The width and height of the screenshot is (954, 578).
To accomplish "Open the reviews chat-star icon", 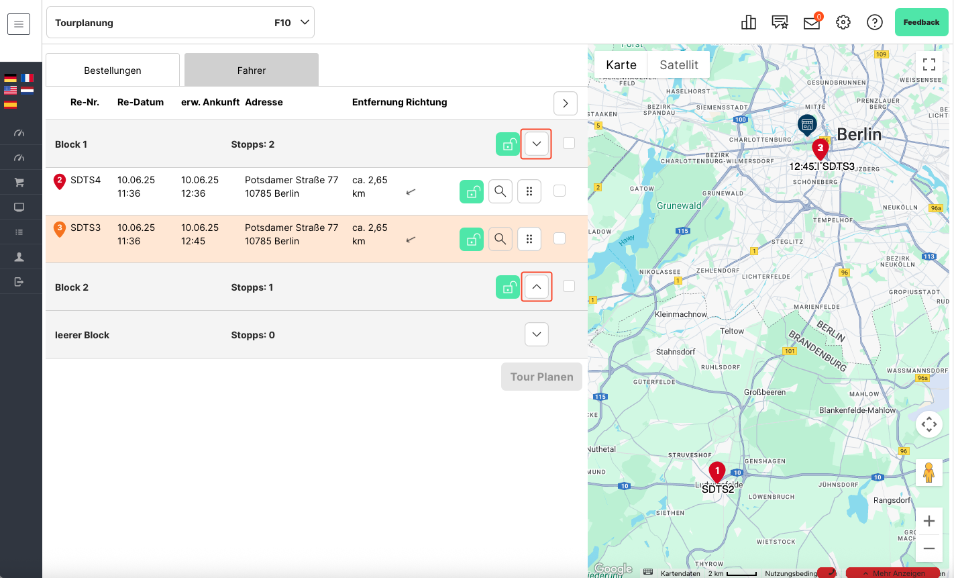I will pos(780,23).
